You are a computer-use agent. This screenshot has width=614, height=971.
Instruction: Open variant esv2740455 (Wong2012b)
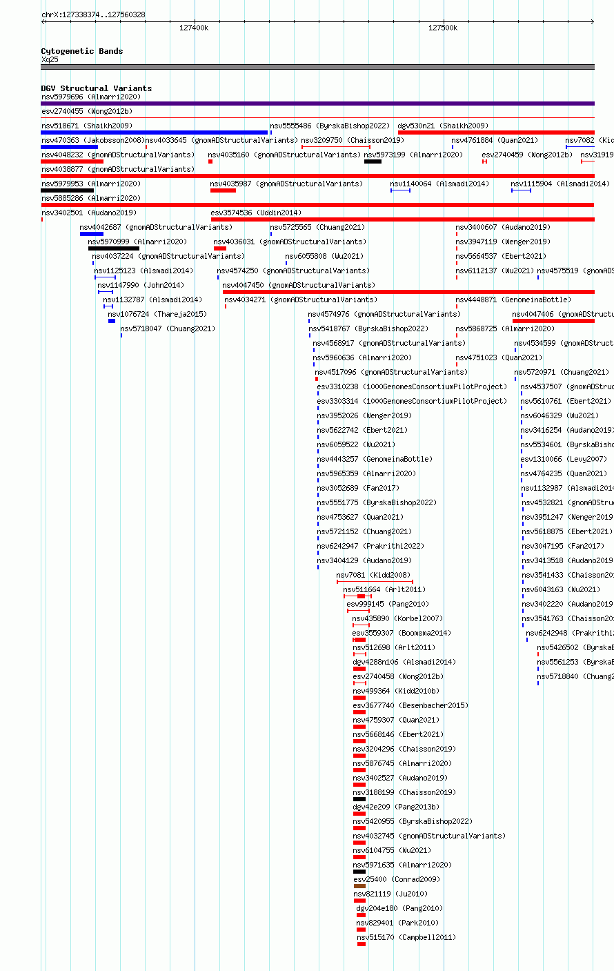click(x=87, y=111)
